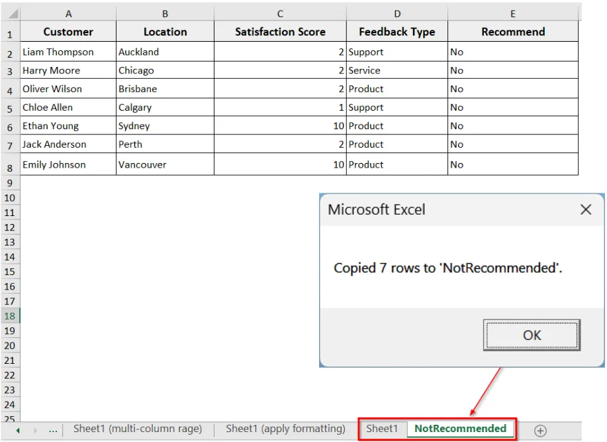Select Liam Thompson's Recommend No cell
This screenshot has width=607, height=442.
coord(513,52)
